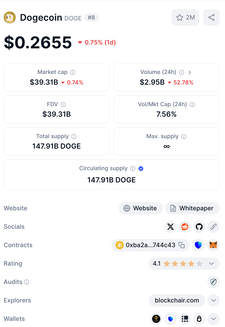Click the chat link icon under Socials
The height and width of the screenshot is (327, 225).
213,227
